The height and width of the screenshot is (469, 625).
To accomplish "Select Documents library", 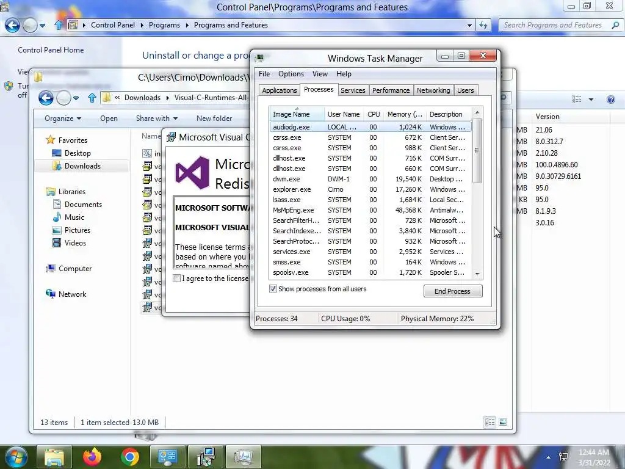I will pos(83,204).
